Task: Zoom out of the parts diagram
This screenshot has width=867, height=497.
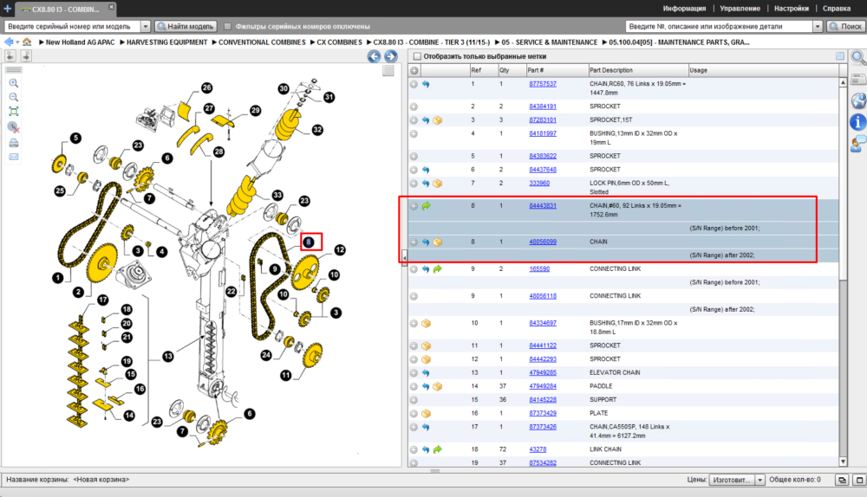Action: pyautogui.click(x=14, y=97)
